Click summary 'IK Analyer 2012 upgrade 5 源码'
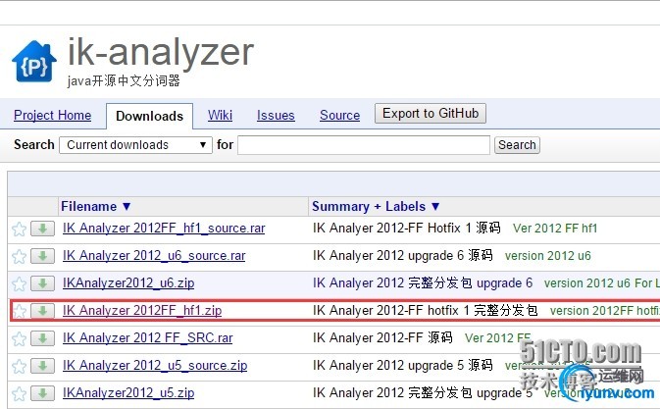The width and height of the screenshot is (660, 409). point(403,365)
